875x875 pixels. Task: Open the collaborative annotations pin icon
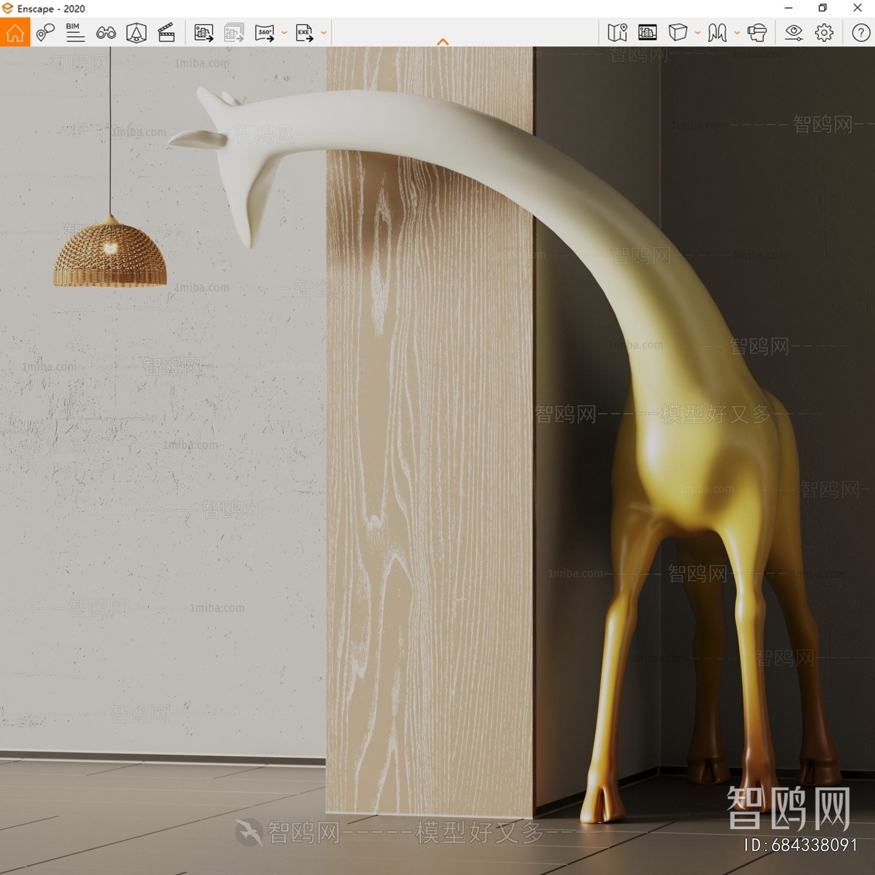tap(45, 33)
